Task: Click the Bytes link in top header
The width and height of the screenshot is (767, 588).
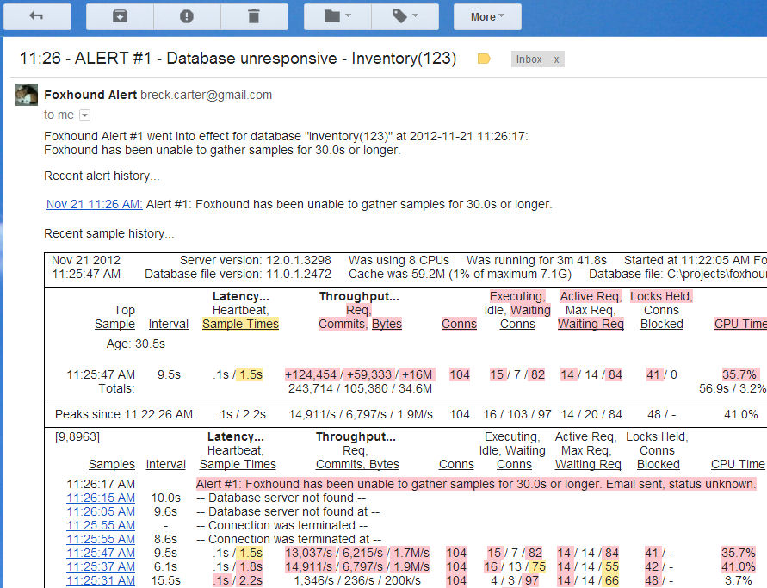Action: click(387, 324)
